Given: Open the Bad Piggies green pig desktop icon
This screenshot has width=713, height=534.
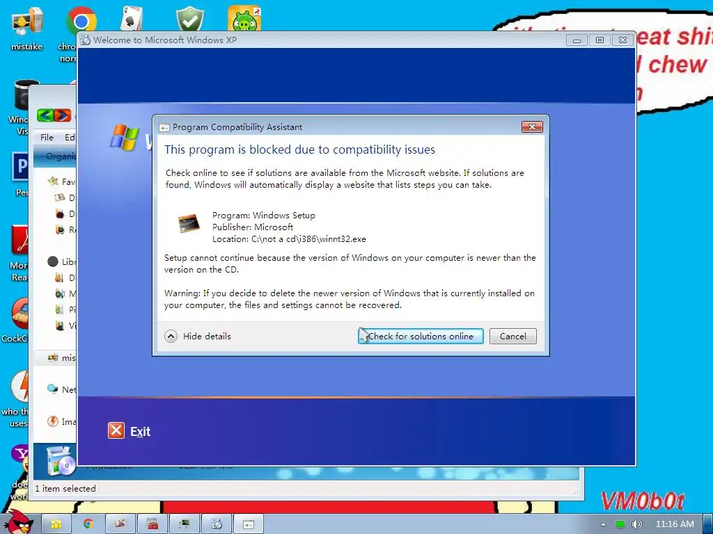Looking at the screenshot, I should (244, 18).
